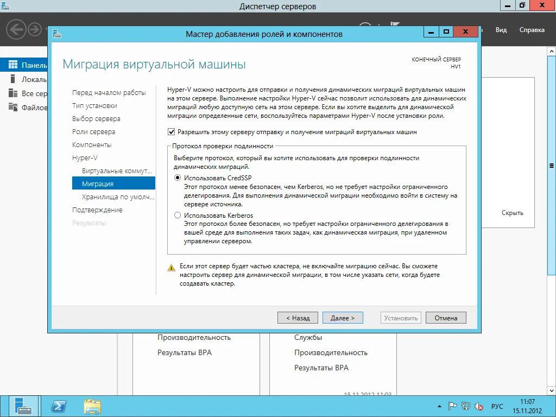This screenshot has width=556, height=417.
Task: Open File Explorer from the taskbar
Action: (92, 406)
